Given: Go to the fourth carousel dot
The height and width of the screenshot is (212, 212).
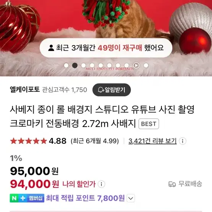Looking at the screenshot, I should tap(92, 65).
